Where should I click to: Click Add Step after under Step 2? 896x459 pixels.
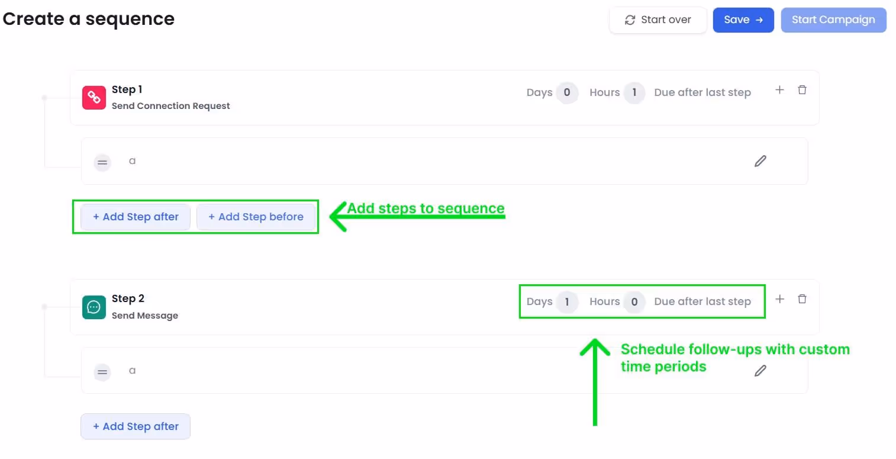pos(136,426)
